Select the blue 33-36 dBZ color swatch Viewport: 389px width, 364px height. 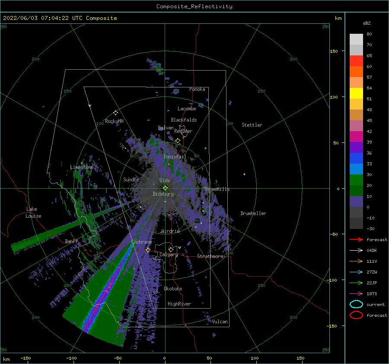click(356, 158)
